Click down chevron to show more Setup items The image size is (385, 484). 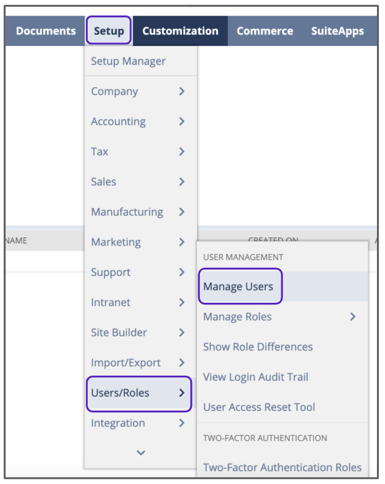141,452
